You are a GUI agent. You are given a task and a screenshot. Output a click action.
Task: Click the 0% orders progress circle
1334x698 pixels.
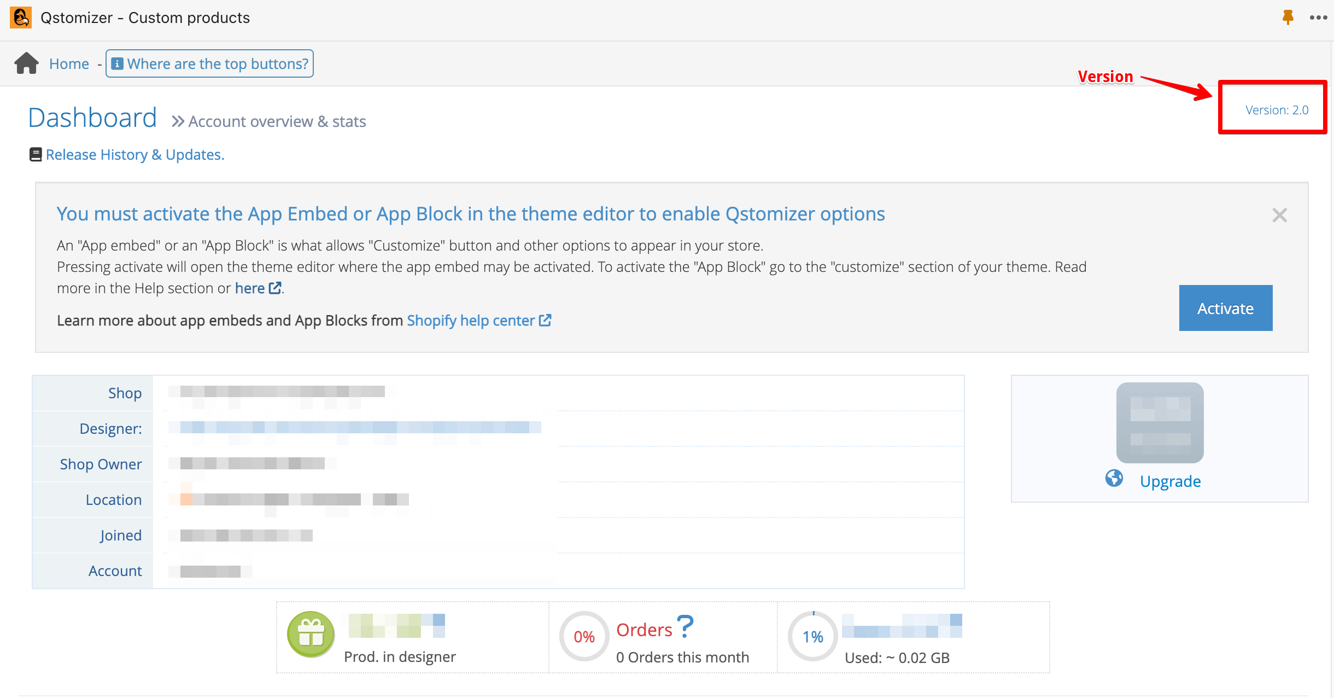584,636
